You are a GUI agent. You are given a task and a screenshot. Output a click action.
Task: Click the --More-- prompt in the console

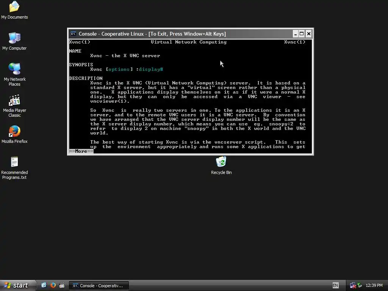coord(81,151)
